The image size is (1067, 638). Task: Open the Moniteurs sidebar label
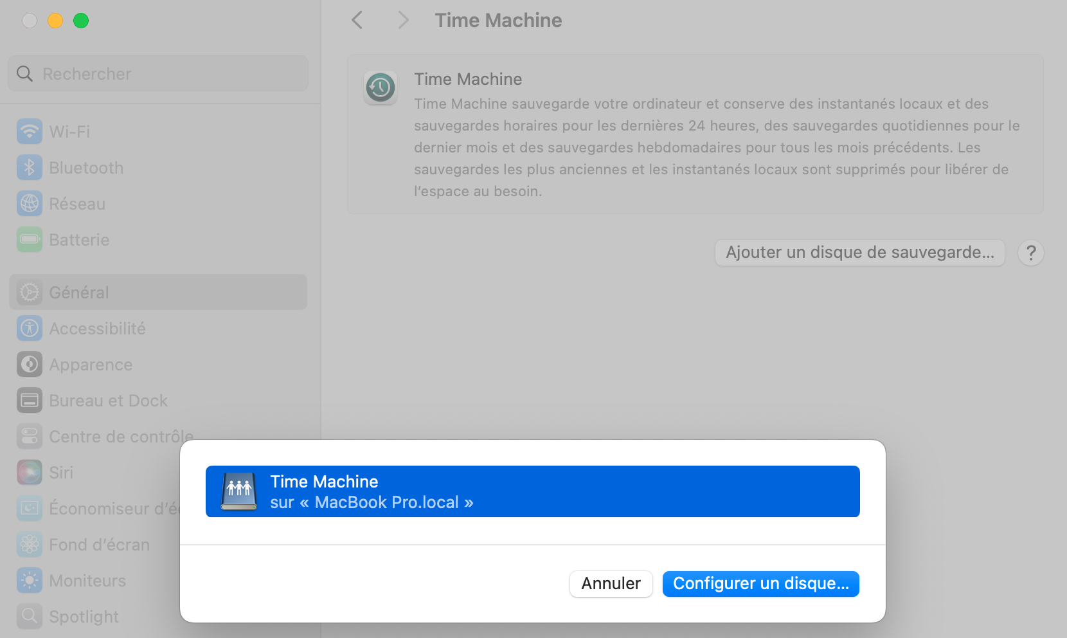point(87,581)
